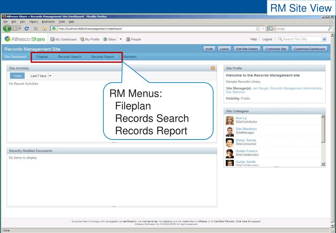The width and height of the screenshot is (336, 233).
Task: Open the View menu
Action: (x=23, y=21)
